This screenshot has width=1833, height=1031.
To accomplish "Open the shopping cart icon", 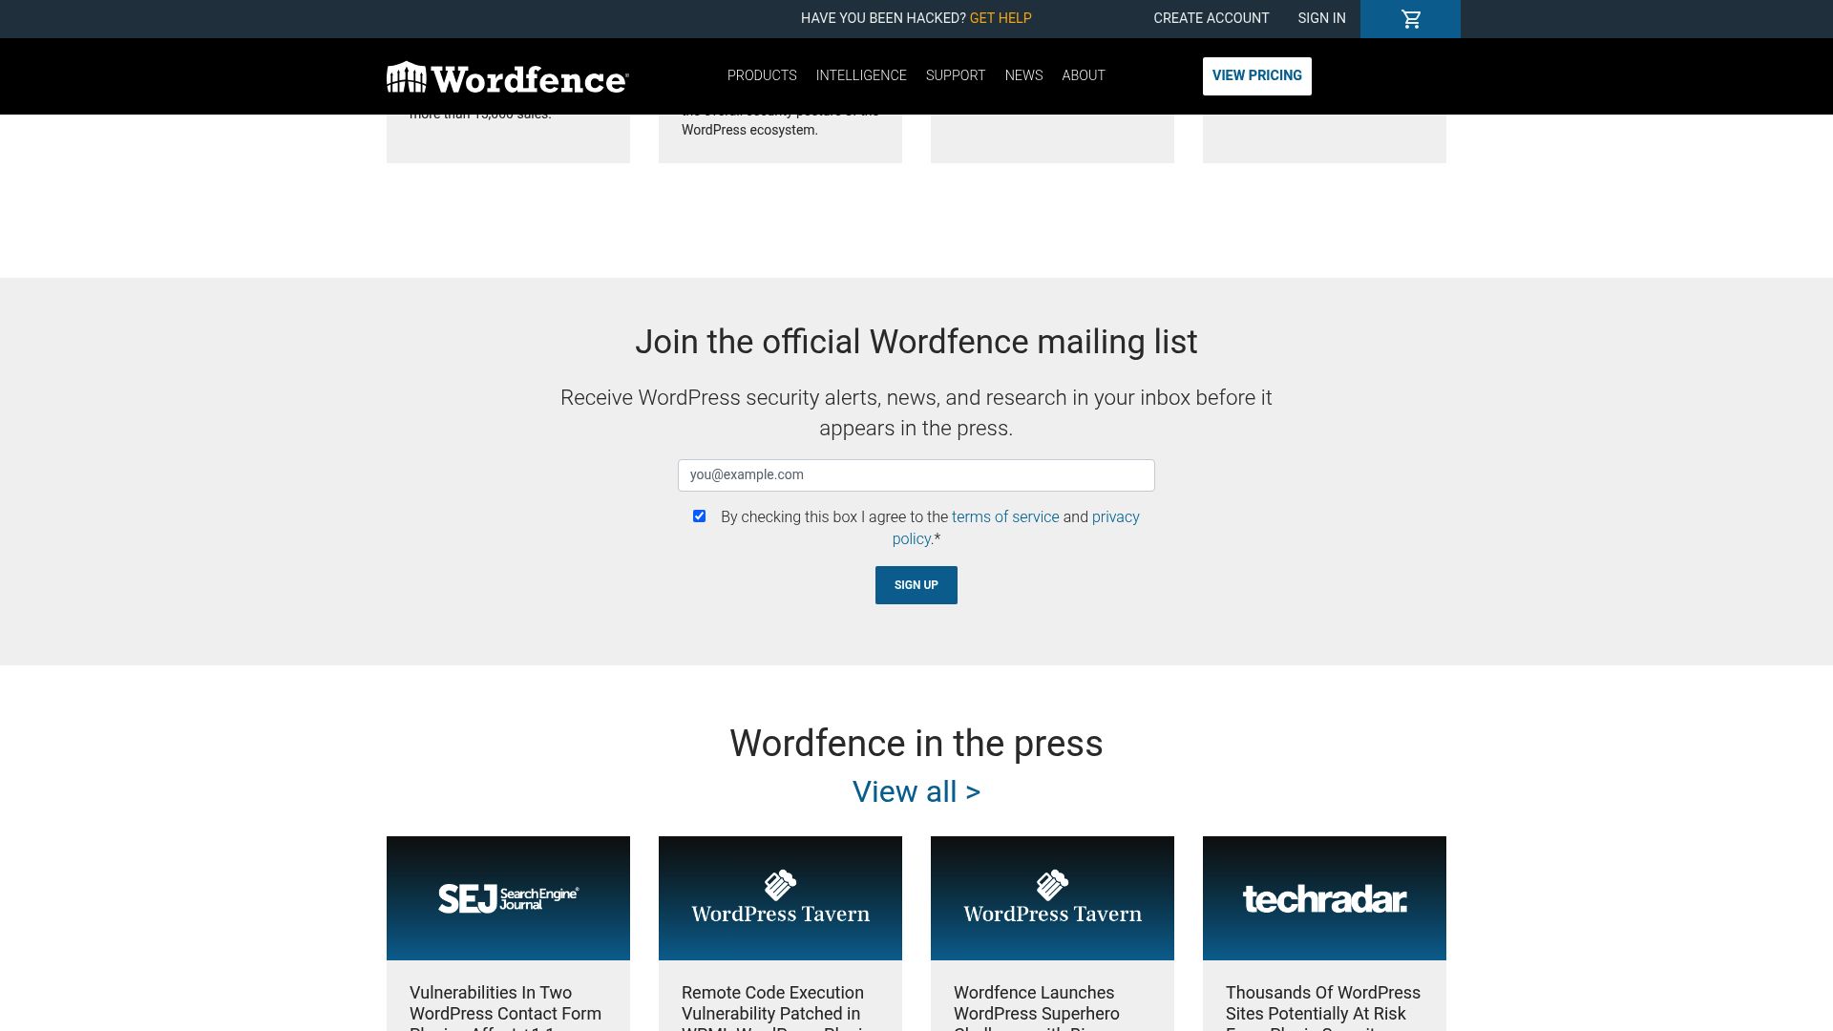I will point(1410,19).
